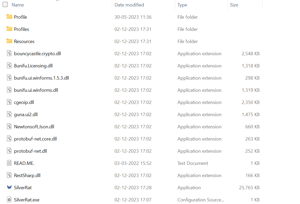Click the size value 252 KB

tap(252, 151)
